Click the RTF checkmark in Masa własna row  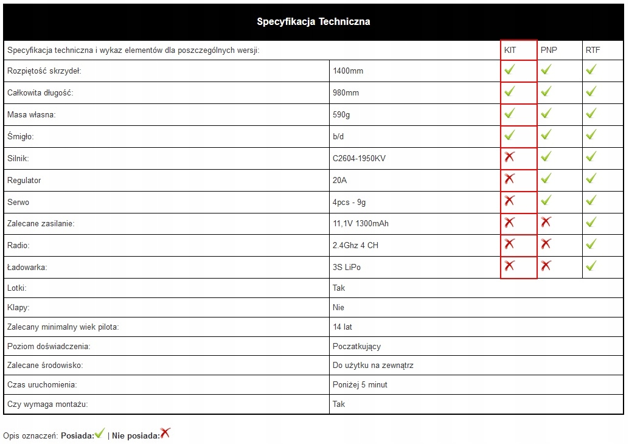pos(591,113)
